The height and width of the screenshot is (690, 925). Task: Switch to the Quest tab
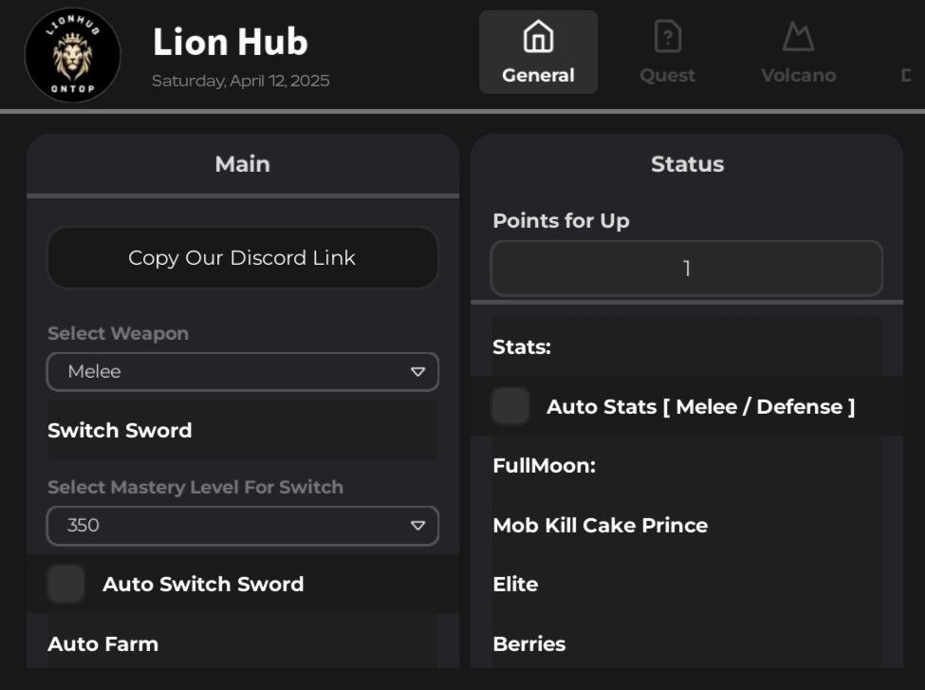click(x=667, y=75)
